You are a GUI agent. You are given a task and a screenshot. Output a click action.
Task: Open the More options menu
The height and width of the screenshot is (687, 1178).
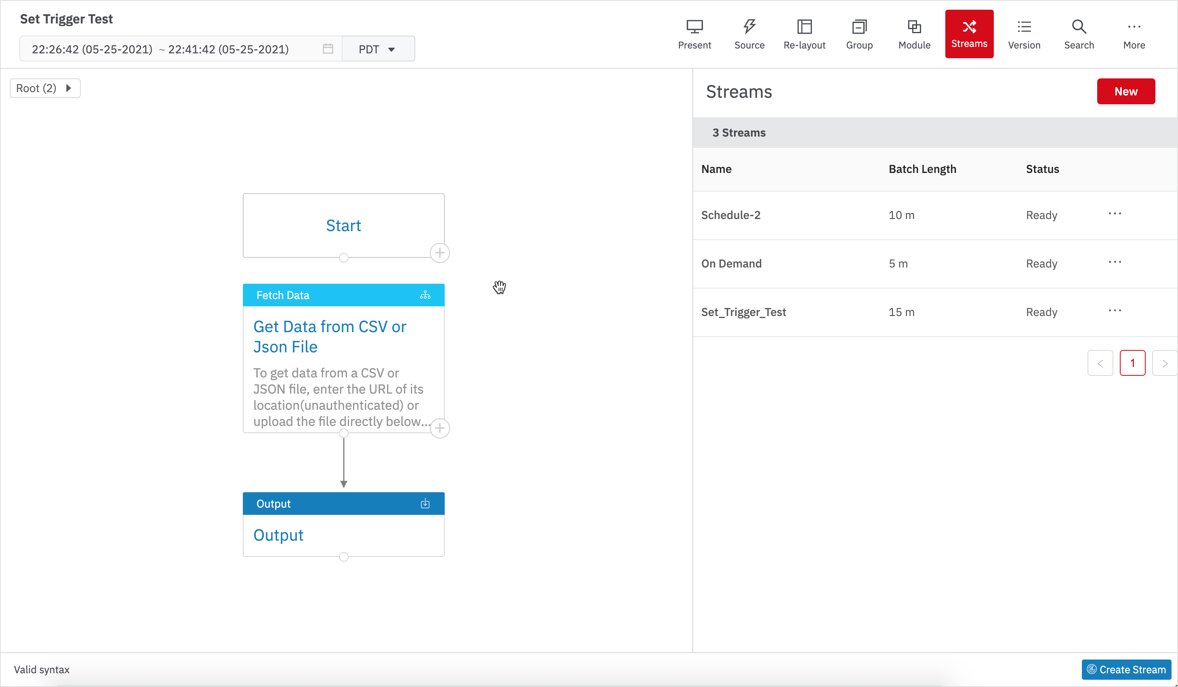click(x=1134, y=34)
